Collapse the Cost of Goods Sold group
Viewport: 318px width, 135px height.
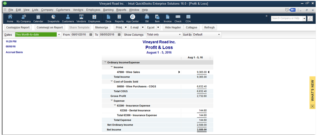[111, 81]
